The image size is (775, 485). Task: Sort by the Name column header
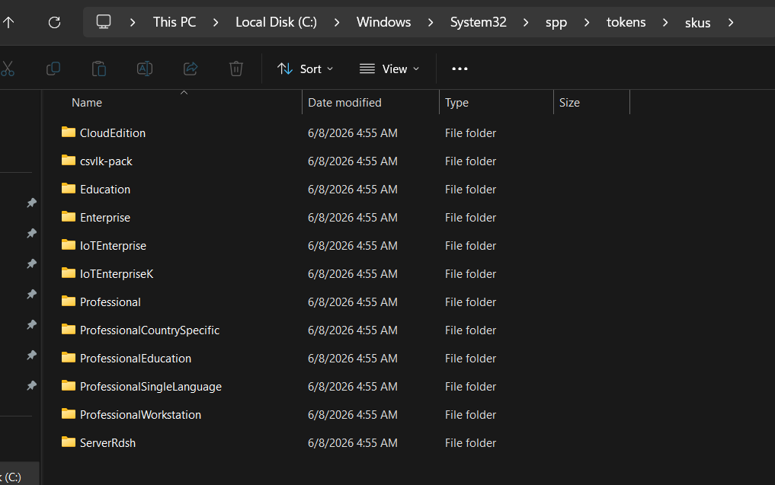87,103
